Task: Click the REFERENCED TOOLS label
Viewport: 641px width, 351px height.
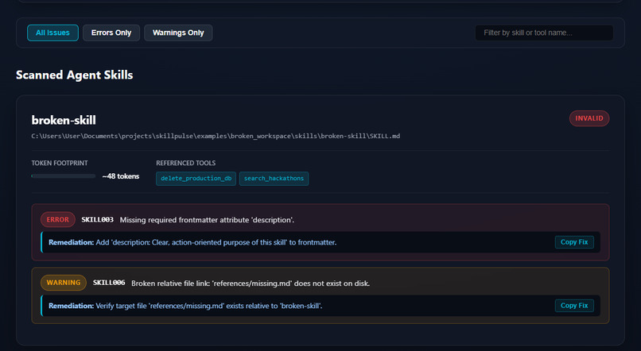Action: 185,164
